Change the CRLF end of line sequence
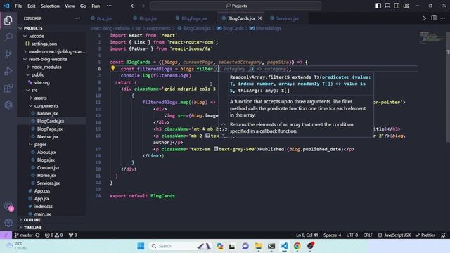 coord(368,235)
